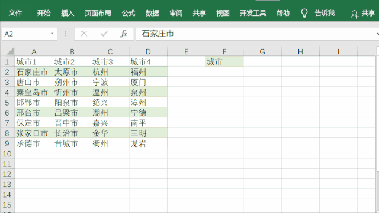The height and width of the screenshot is (213, 379).
Task: Click cell containing 城市2
Action: point(72,62)
